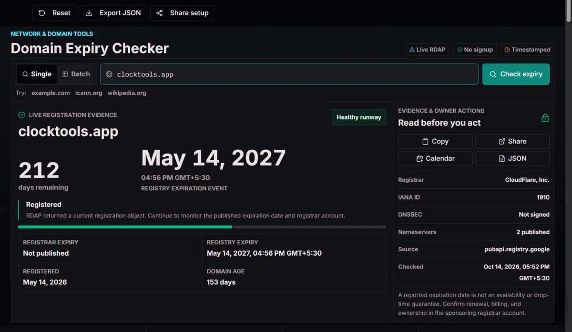Open the JSON button in evidence panel
Screen dimensions: 572x332
click(512, 158)
